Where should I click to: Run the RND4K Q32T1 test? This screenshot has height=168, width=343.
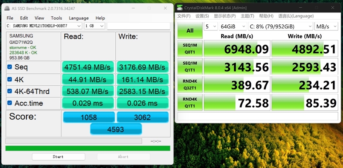pyautogui.click(x=190, y=84)
